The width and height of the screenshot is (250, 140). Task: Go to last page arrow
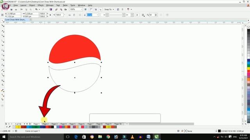pyautogui.click(x=27, y=124)
